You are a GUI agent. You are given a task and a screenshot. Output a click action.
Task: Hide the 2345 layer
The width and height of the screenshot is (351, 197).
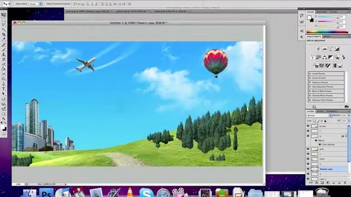coord(308,159)
